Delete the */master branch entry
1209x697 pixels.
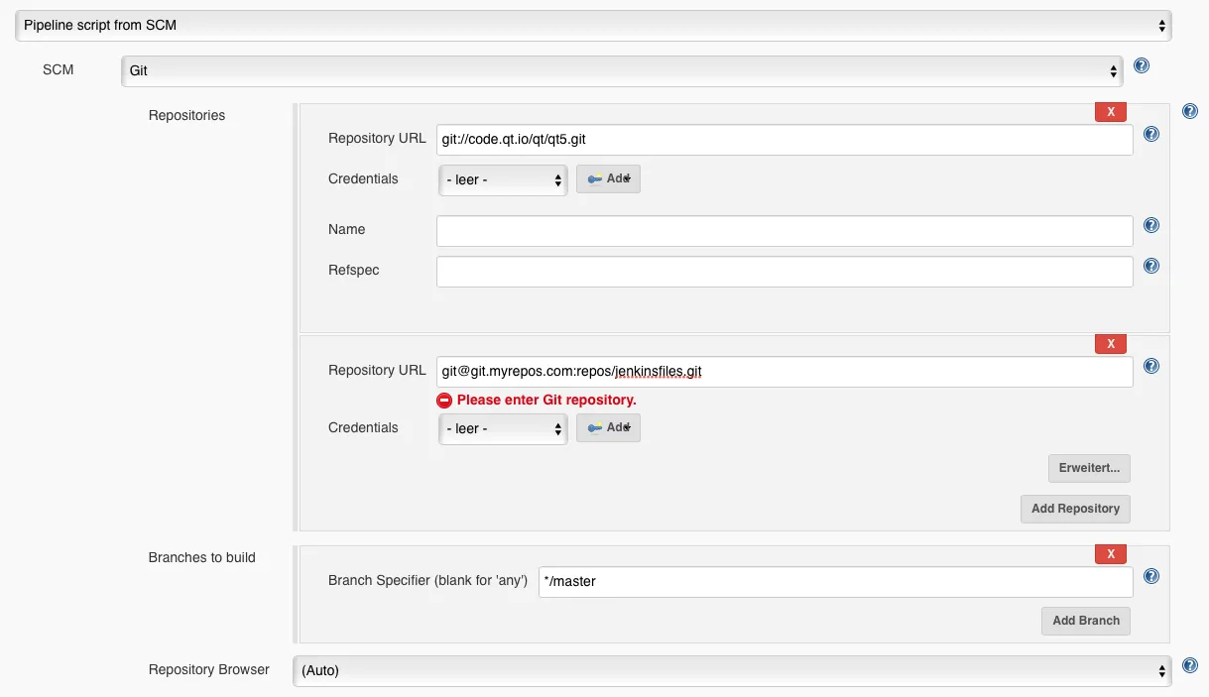[1110, 554]
